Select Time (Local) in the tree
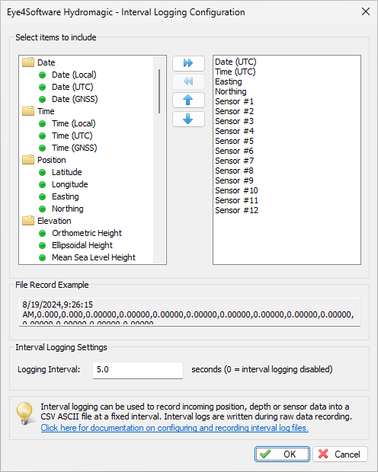Viewport: 378px width, 472px height. click(x=74, y=123)
